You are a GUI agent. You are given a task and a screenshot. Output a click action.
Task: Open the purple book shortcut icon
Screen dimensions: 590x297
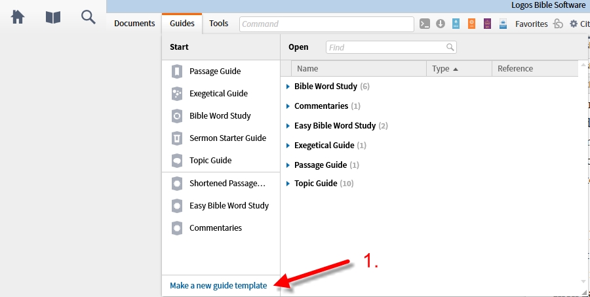(x=487, y=24)
